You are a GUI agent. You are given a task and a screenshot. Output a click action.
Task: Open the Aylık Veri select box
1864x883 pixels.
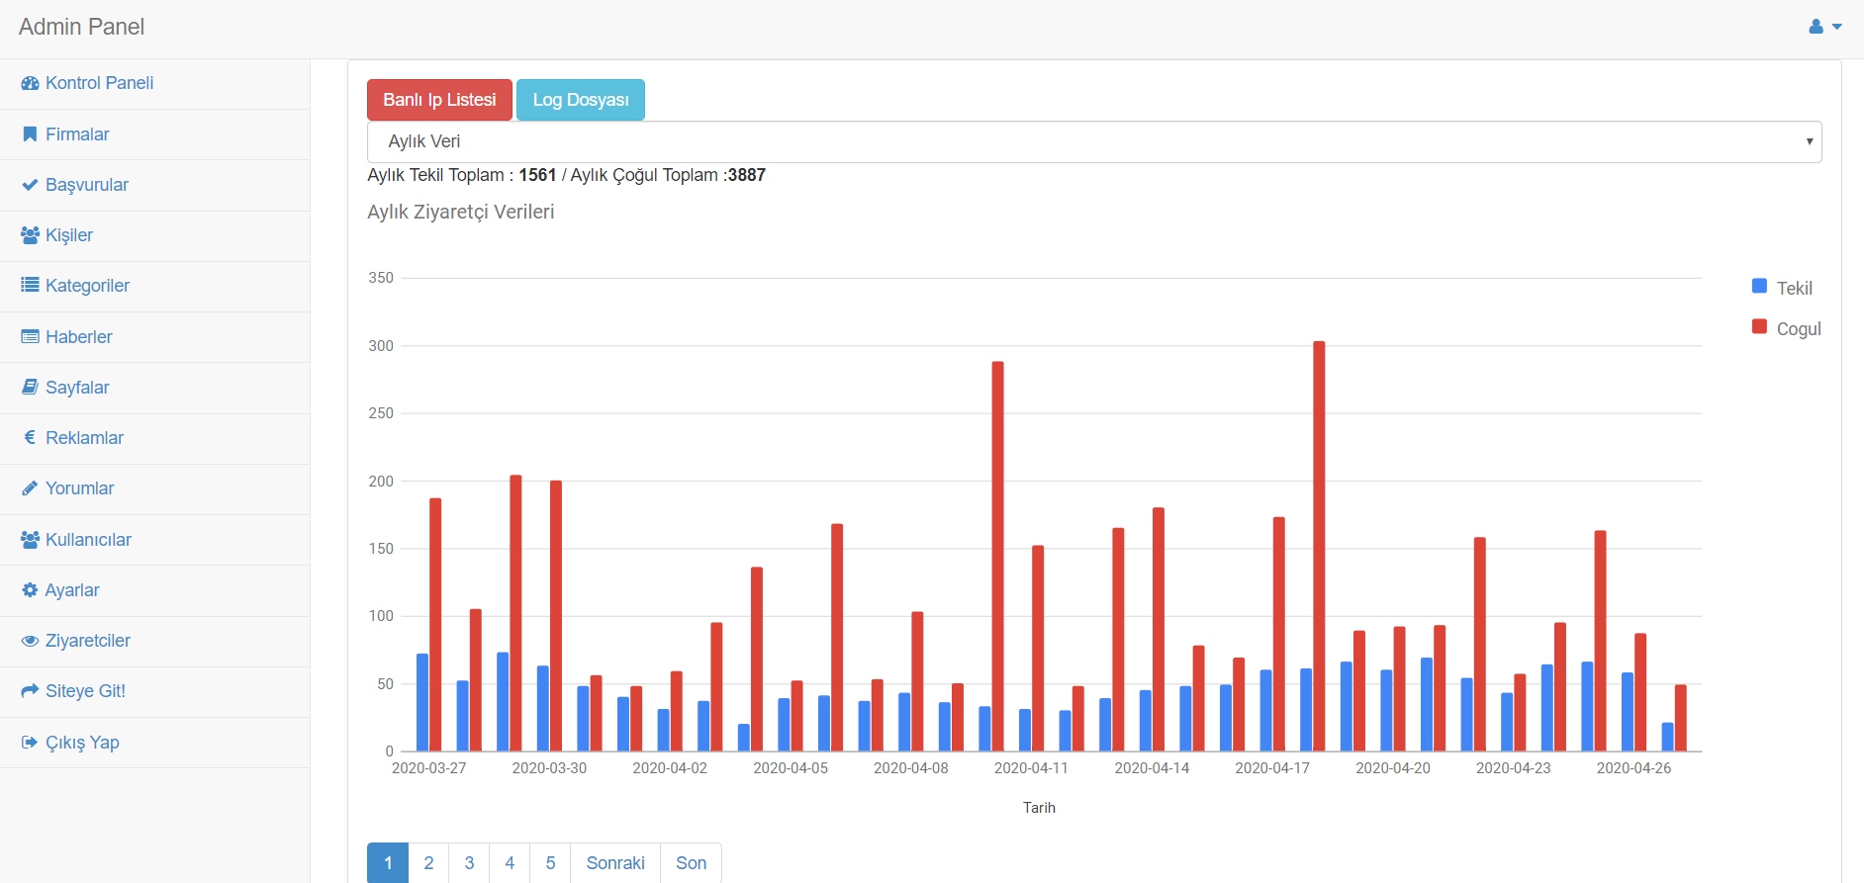click(1094, 141)
